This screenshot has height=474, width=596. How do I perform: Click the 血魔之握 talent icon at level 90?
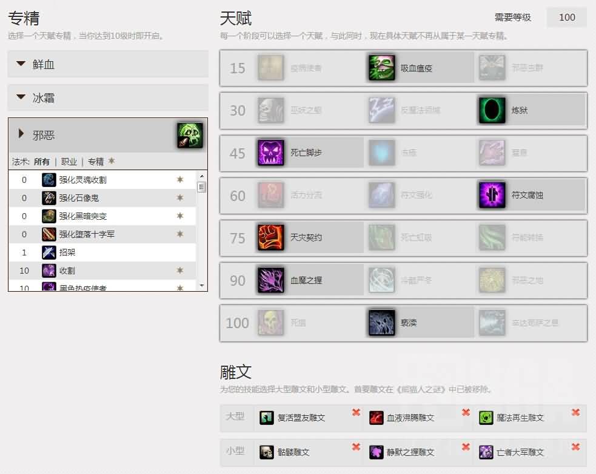[x=271, y=280]
